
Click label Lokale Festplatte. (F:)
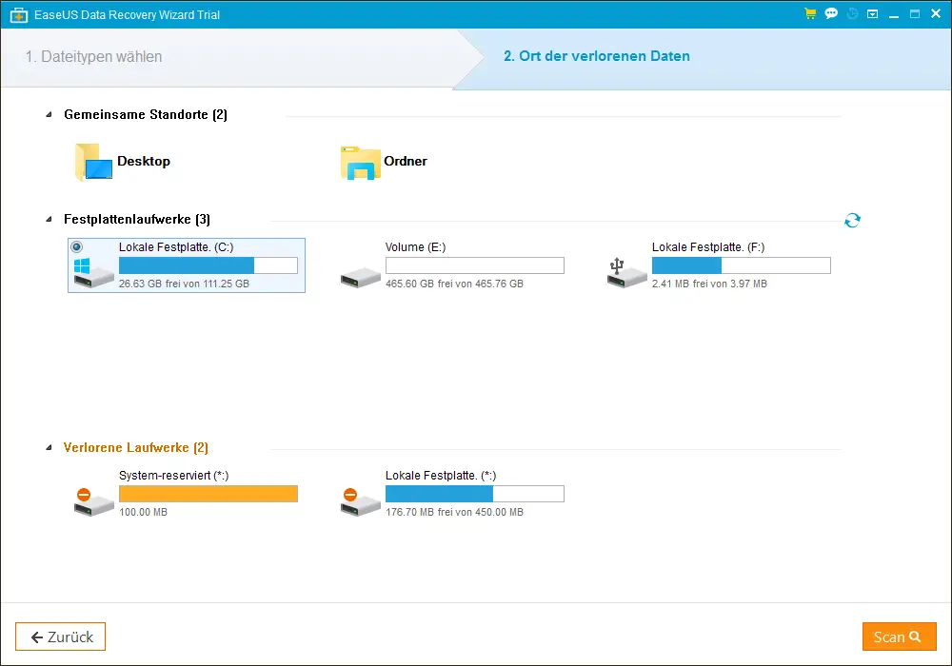(708, 246)
